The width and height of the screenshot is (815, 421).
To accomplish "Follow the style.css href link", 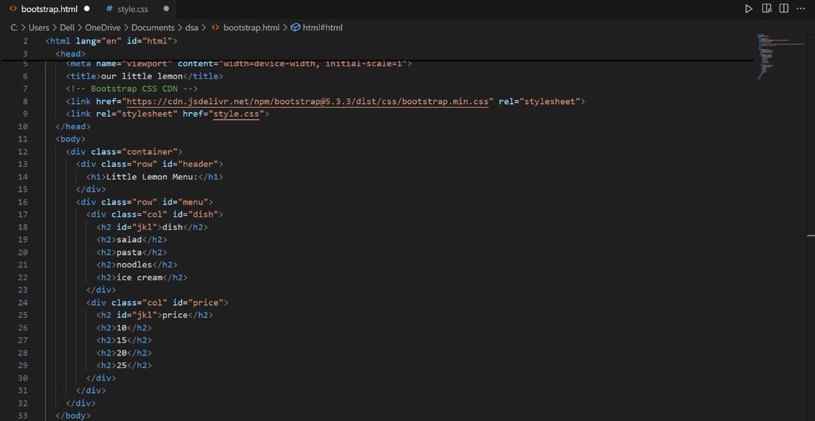I will (x=236, y=114).
